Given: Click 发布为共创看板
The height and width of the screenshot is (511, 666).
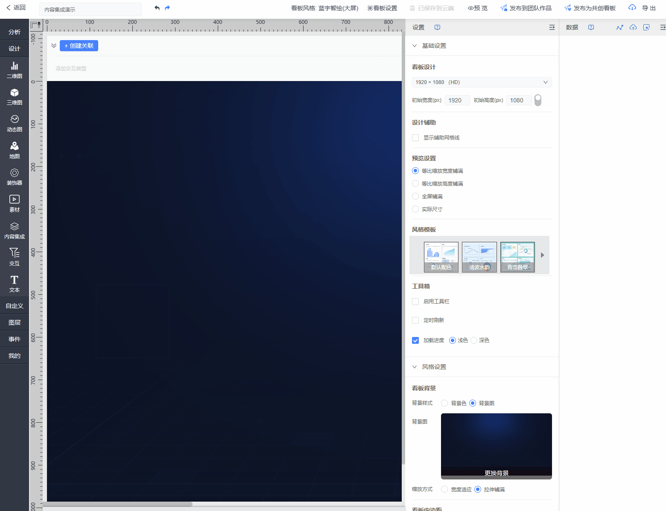Looking at the screenshot, I should [590, 8].
